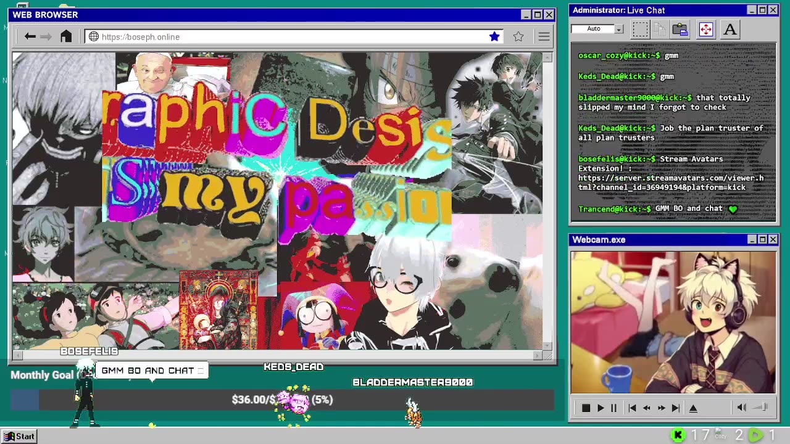Click the Cozy icon in the taskbar
The width and height of the screenshot is (790, 444).
tap(720, 434)
